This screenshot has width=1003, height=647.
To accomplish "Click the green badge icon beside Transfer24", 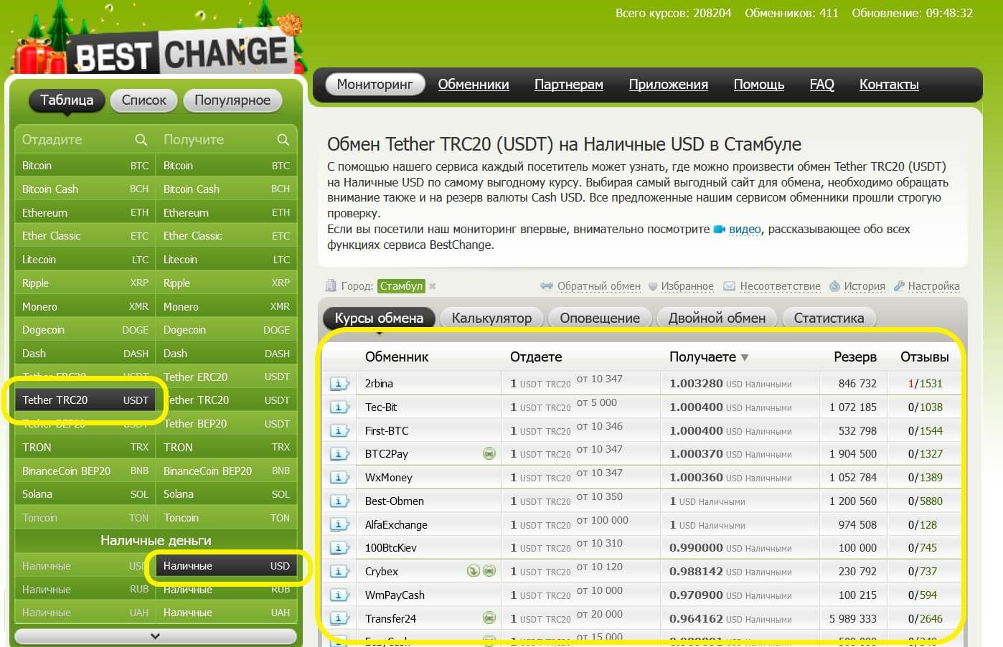I will (489, 618).
